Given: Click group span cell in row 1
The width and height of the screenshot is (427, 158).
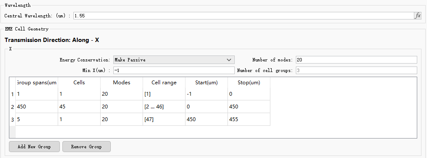Looking at the screenshot, I should [x=37, y=94].
